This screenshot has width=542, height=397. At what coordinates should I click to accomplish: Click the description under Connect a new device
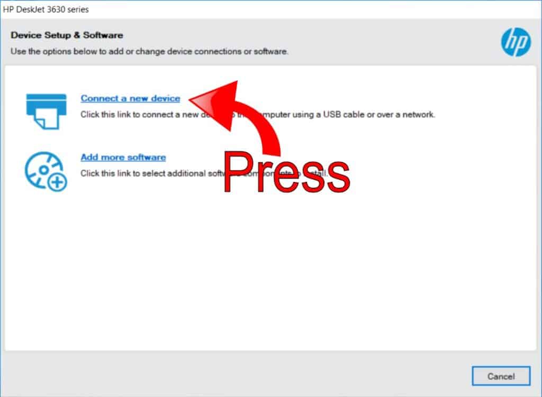138,114
